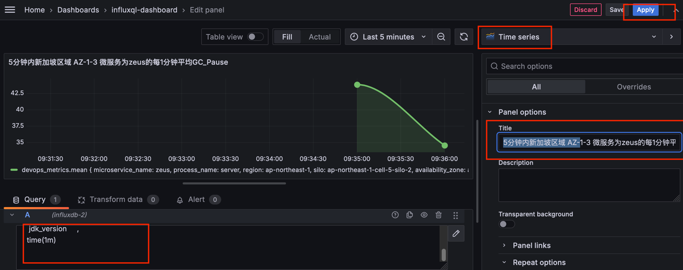
Task: Select the All options tab
Action: (x=536, y=87)
